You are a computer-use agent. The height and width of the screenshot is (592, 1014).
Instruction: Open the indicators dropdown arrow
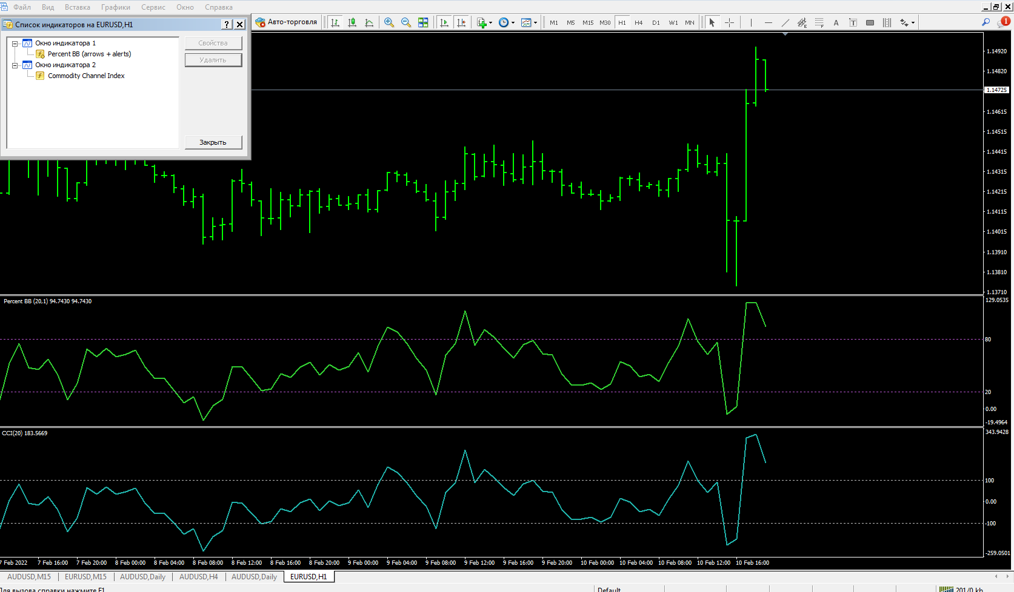490,22
